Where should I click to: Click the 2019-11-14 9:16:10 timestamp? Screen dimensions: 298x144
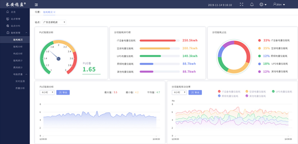(x=220, y=5)
